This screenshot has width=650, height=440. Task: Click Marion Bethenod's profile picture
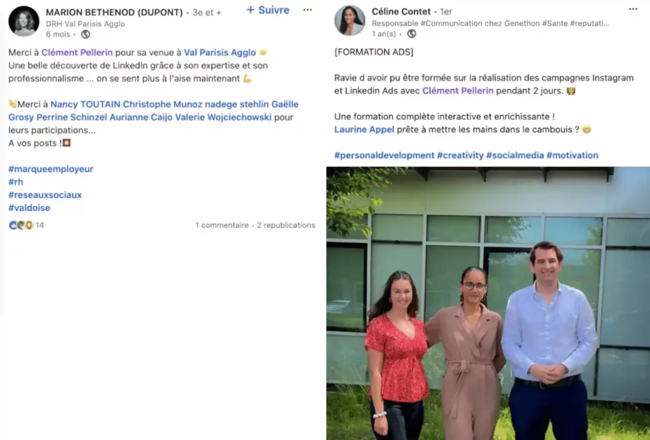click(23, 22)
